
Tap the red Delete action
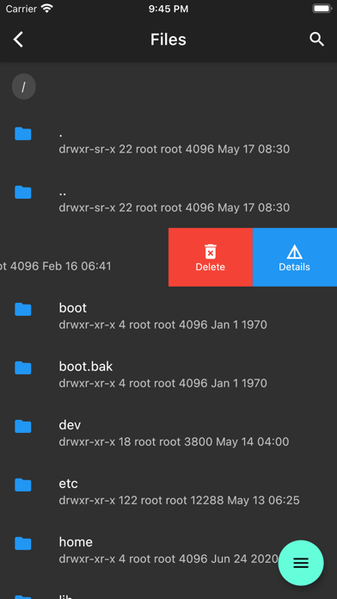pos(211,257)
